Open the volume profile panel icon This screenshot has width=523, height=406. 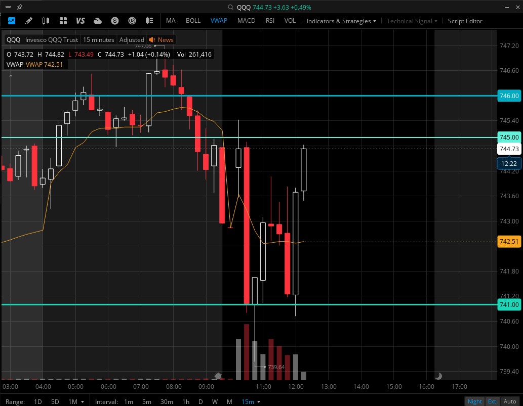click(149, 21)
